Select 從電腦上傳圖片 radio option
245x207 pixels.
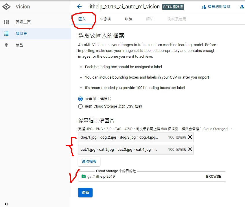(80, 99)
